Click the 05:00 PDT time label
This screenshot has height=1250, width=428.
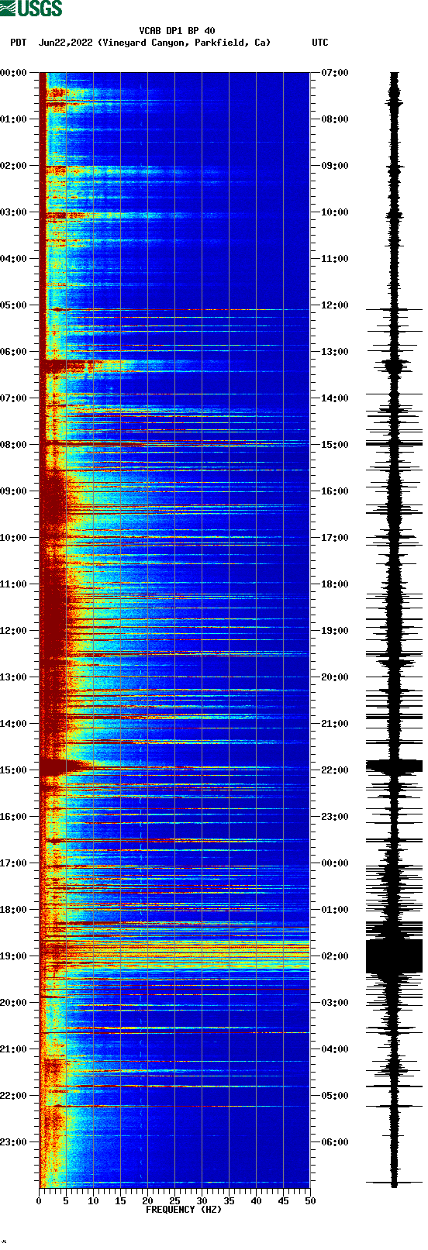(x=13, y=305)
